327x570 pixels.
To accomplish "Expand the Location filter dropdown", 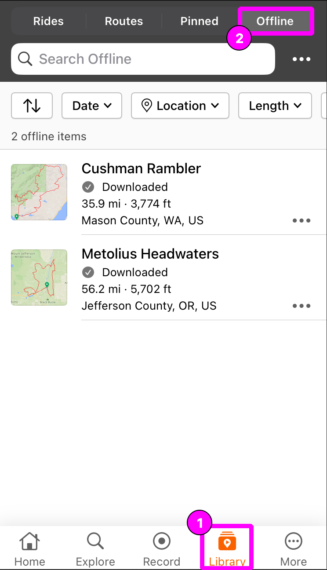I will 180,106.
